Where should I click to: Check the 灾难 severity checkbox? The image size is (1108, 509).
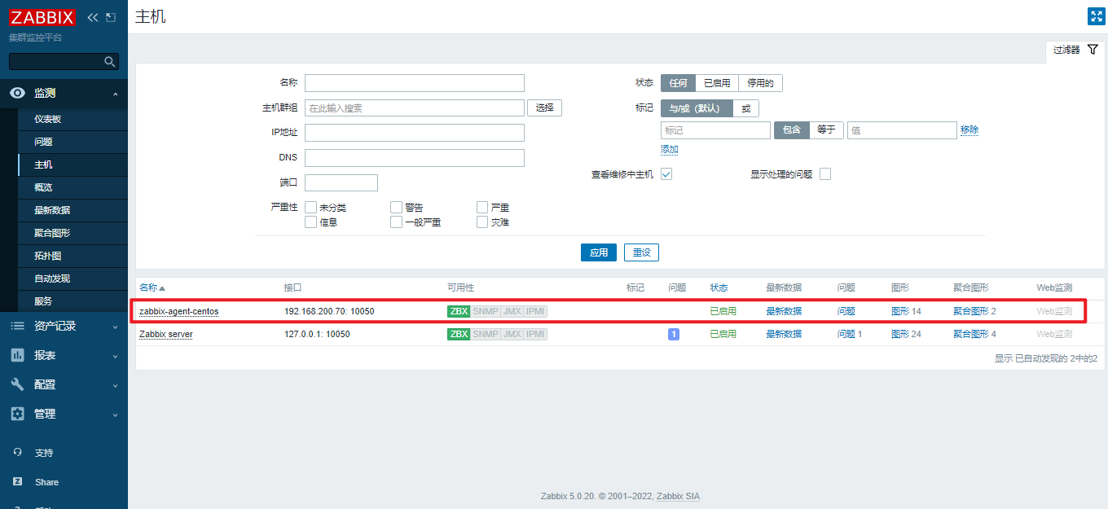click(x=482, y=222)
